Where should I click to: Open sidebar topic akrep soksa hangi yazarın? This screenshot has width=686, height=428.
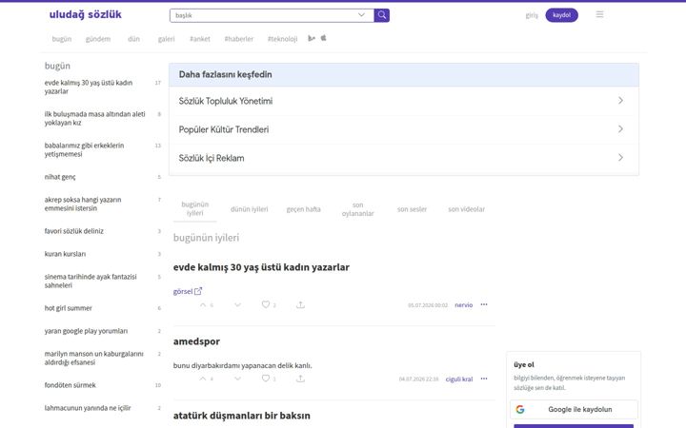coord(83,204)
